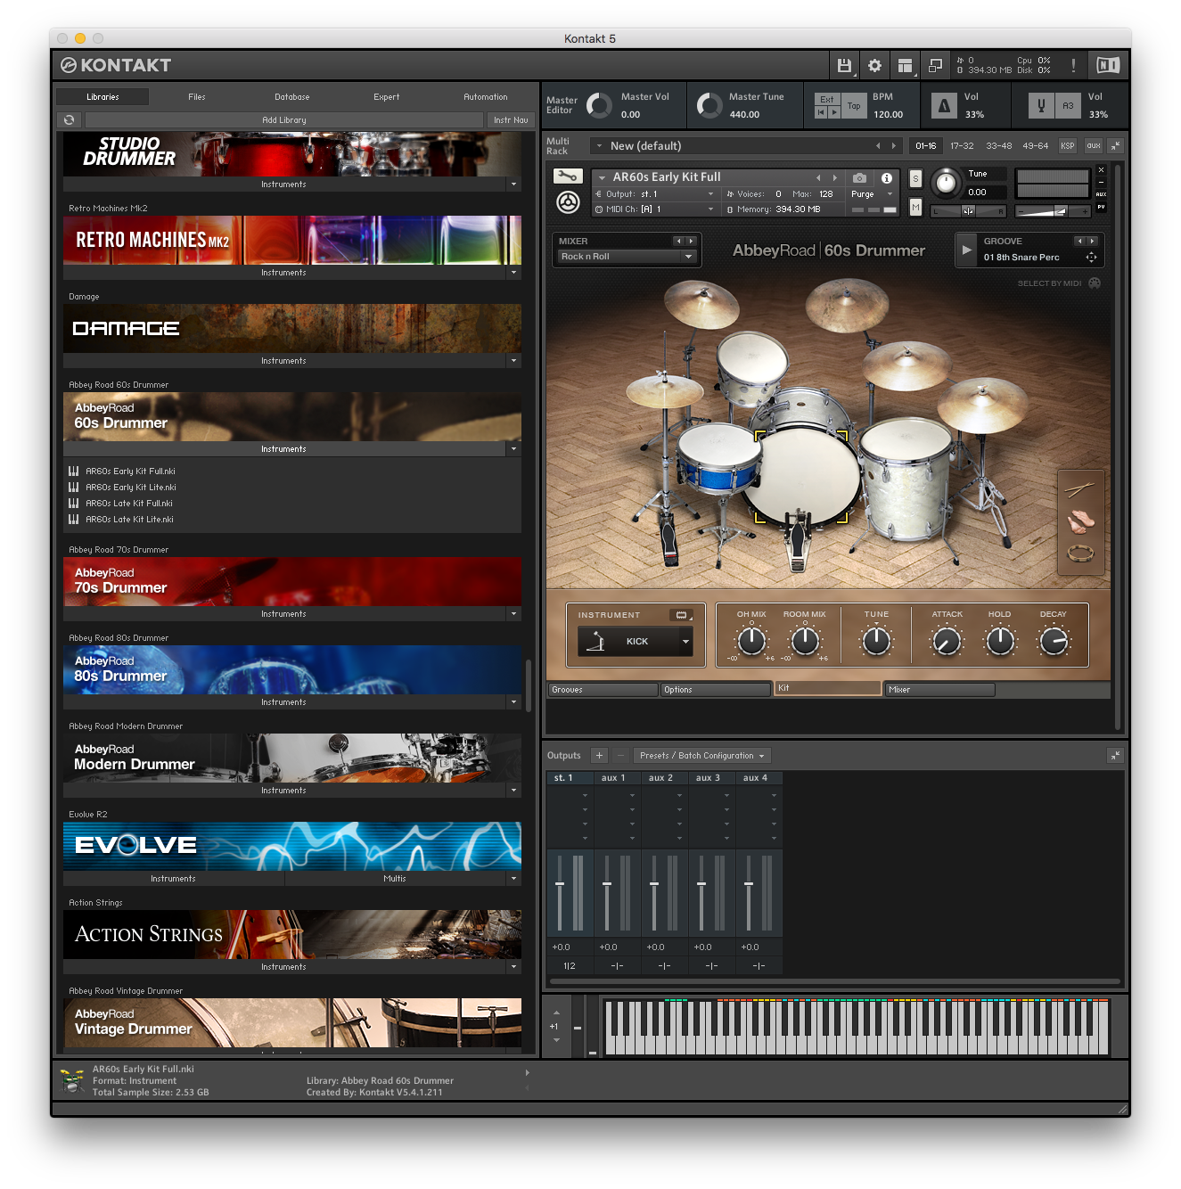Toggle the metronome icon
Viewport: 1181px width, 1189px height.
(944, 106)
